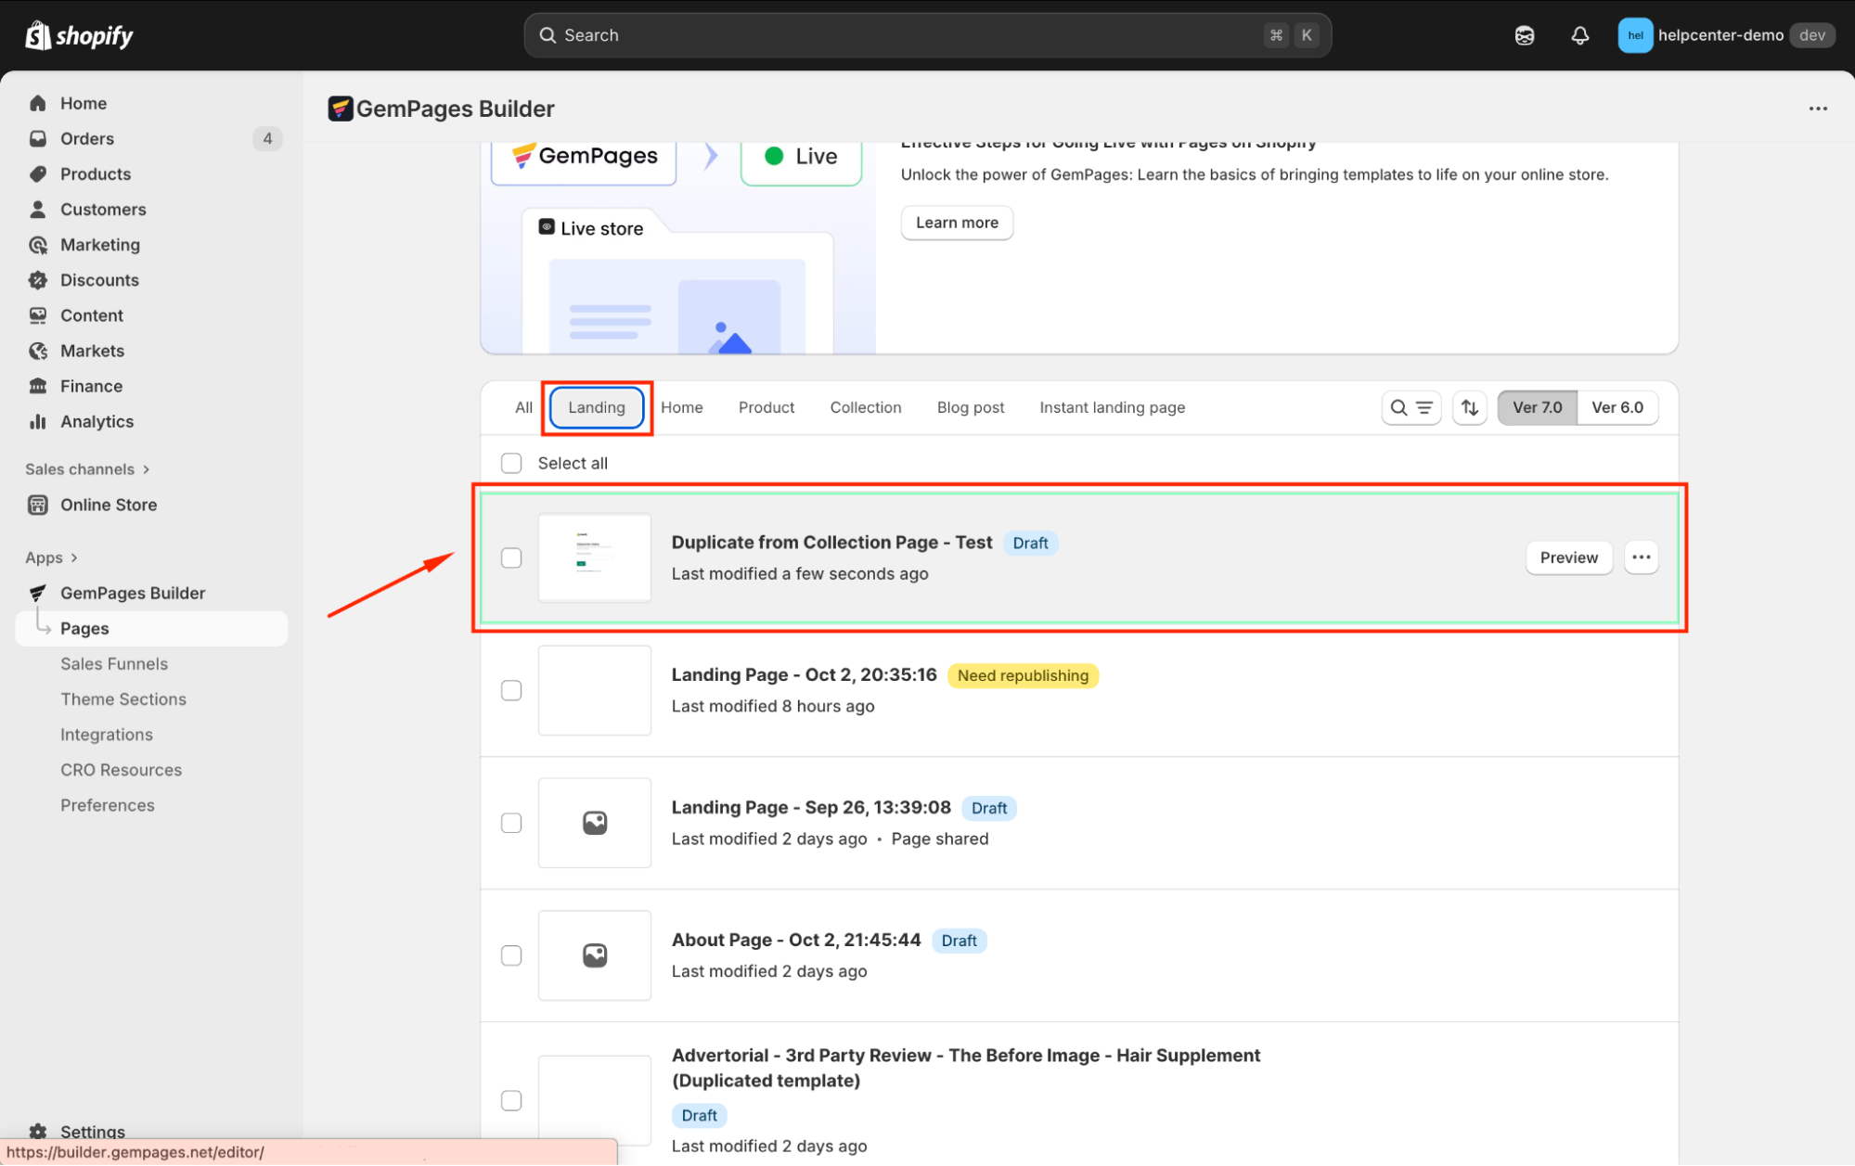Open Analytics in the sidebar
The width and height of the screenshot is (1855, 1166).
point(97,422)
